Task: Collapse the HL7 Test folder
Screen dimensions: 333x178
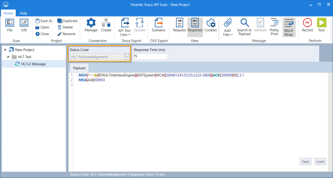Action: tap(8, 57)
